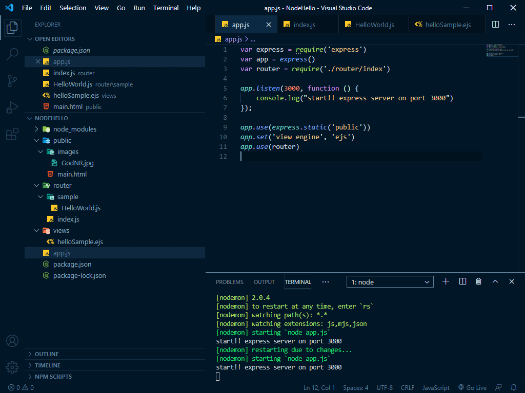Open the Edit menu
This screenshot has width=525, height=393.
tap(46, 8)
